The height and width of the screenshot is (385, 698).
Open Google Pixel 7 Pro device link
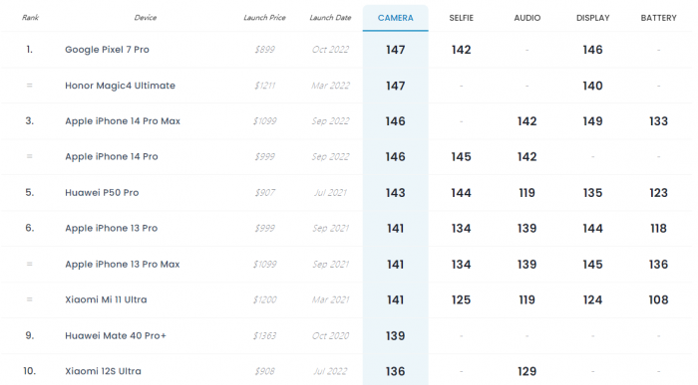tap(107, 50)
